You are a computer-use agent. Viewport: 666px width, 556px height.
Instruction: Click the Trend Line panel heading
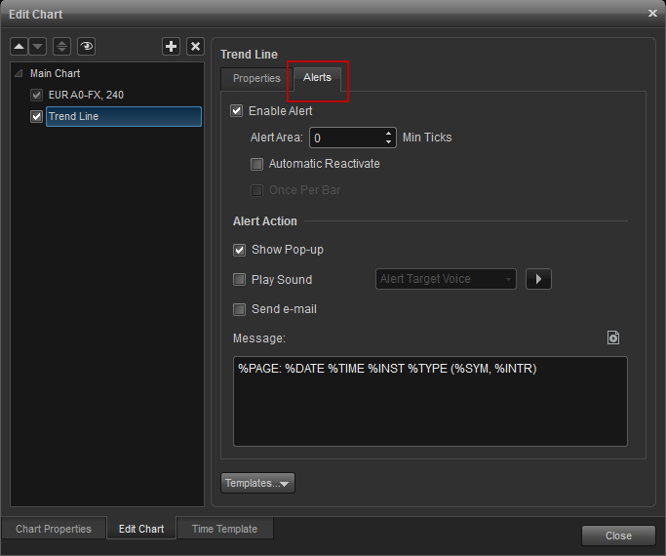(249, 55)
